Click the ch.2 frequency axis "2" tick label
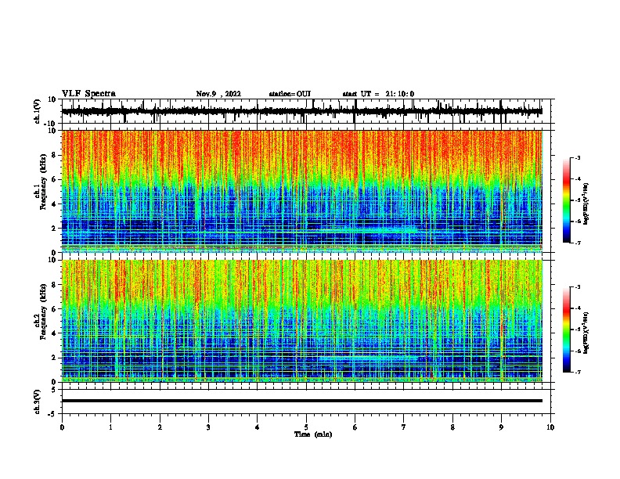The width and height of the screenshot is (620, 479). point(54,358)
